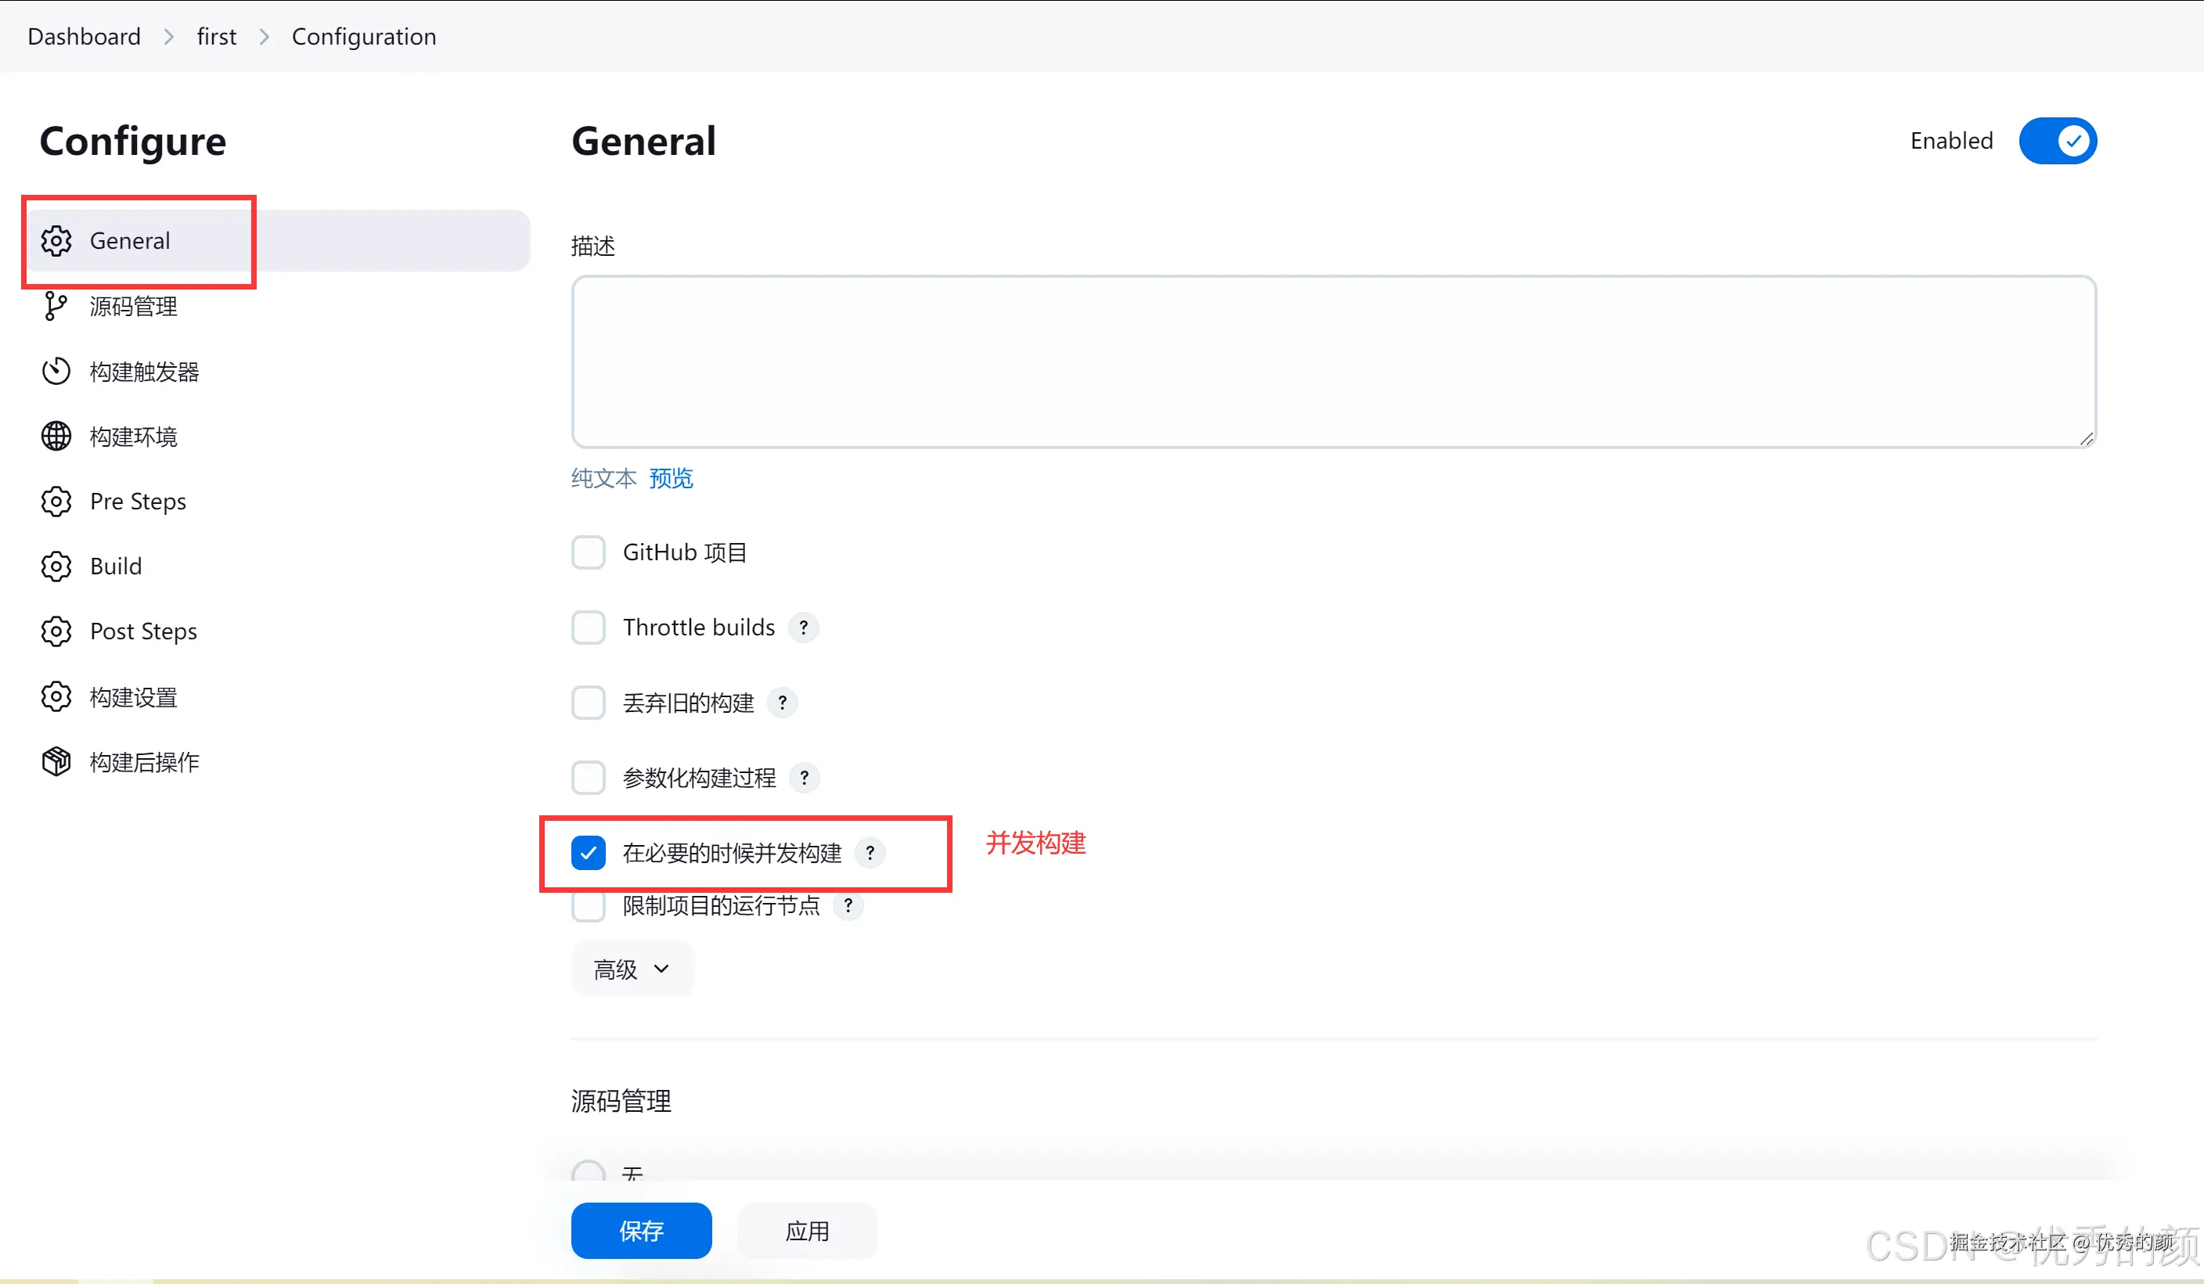Screen dimensions: 2204x1284
Task: Open help icon next to 参数化构建过程
Action: point(804,778)
